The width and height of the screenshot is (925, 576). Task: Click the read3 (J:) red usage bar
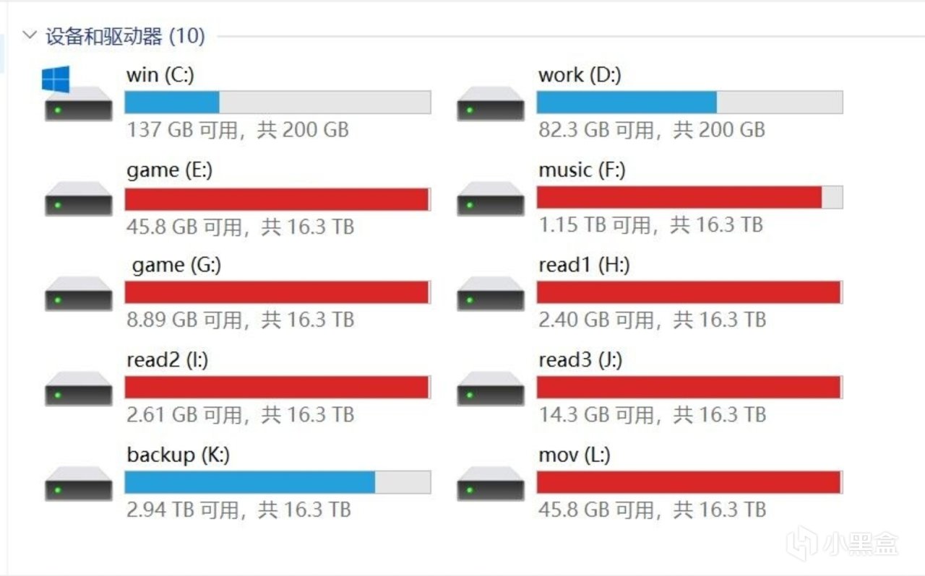coord(689,387)
